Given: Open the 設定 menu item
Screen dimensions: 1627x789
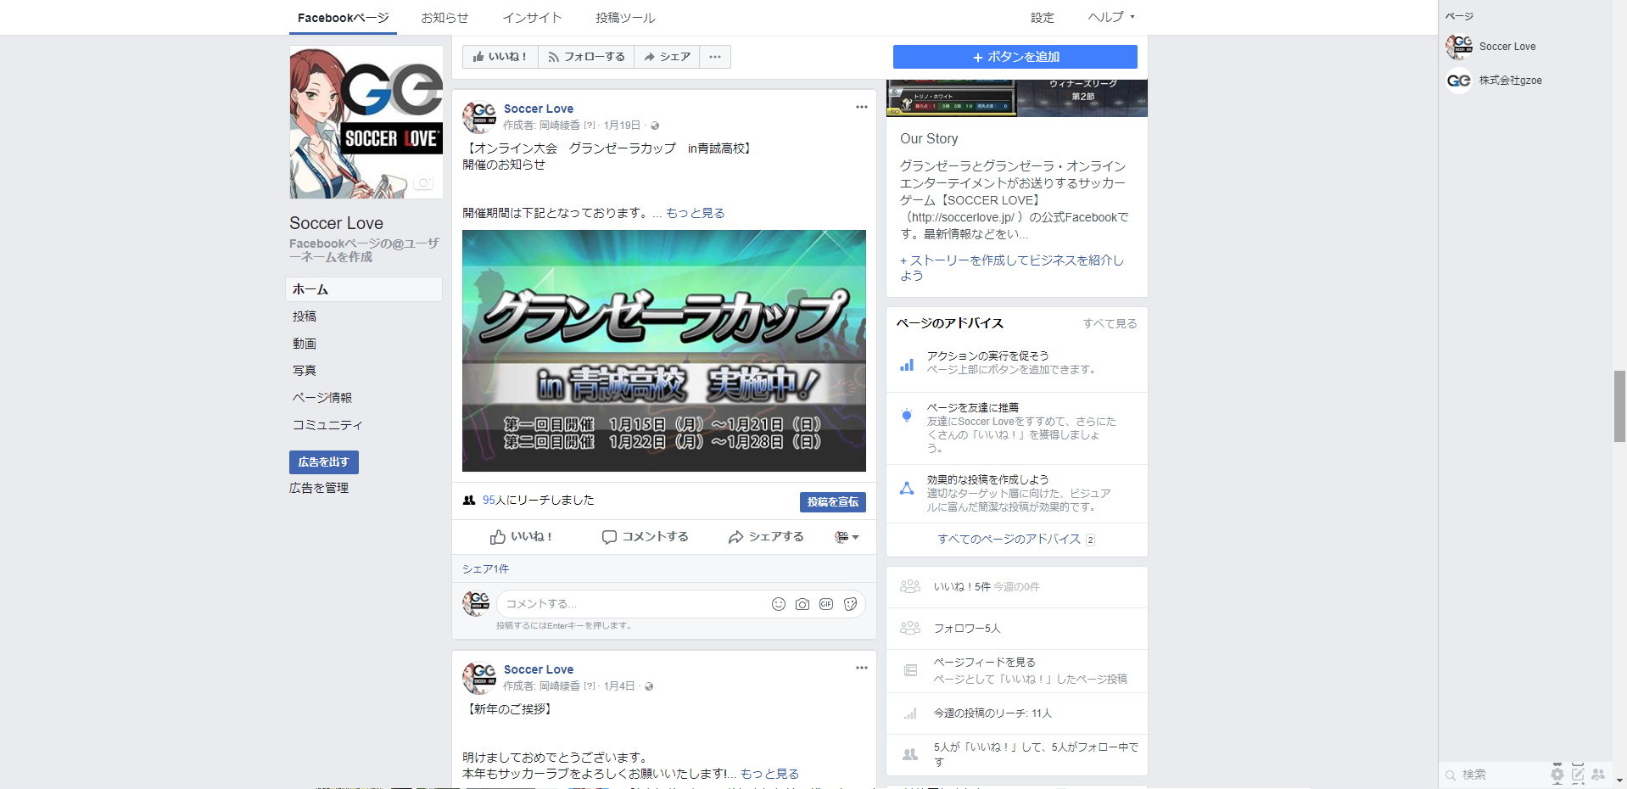Looking at the screenshot, I should 1042,18.
